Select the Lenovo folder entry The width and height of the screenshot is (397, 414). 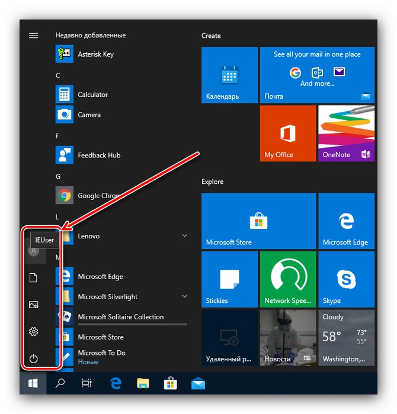(121, 236)
